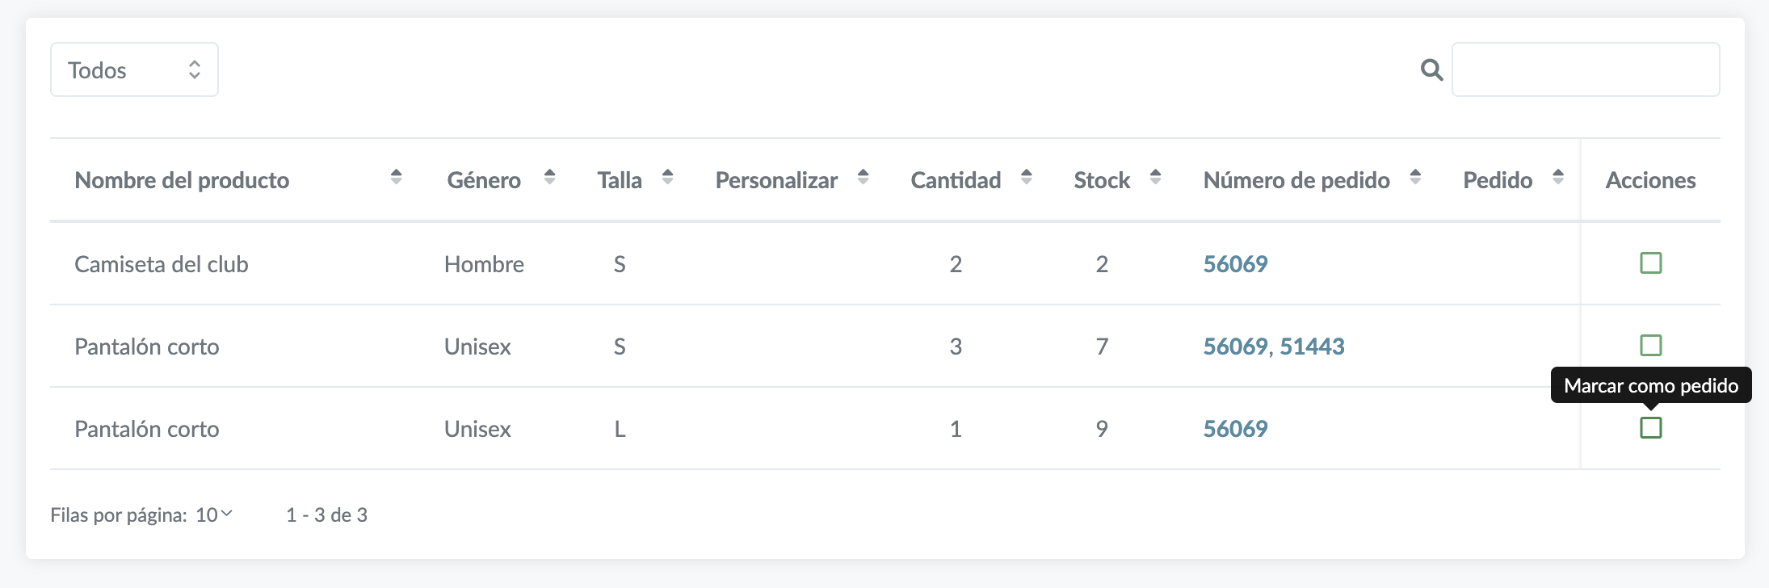Click the Acciones column header
Screen dimensions: 1769x588
point(1650,180)
